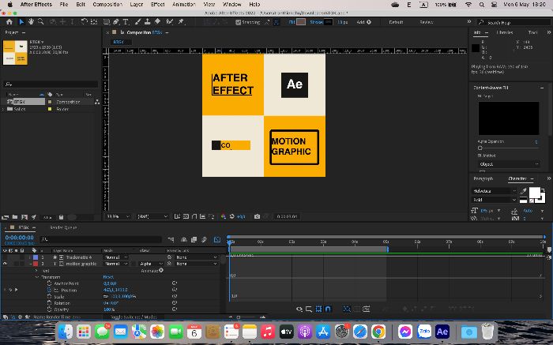
Task: Click the new folder icon in Project panel
Action: tap(15, 217)
